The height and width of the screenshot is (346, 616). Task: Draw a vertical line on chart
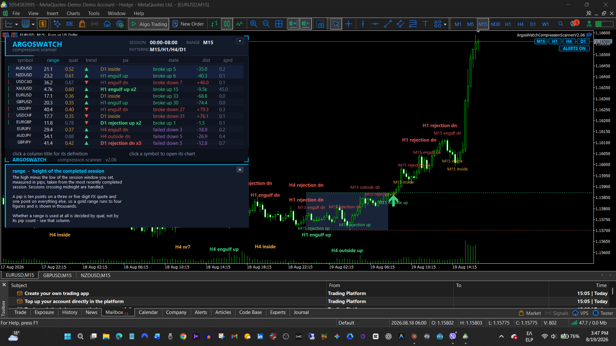click(363, 24)
